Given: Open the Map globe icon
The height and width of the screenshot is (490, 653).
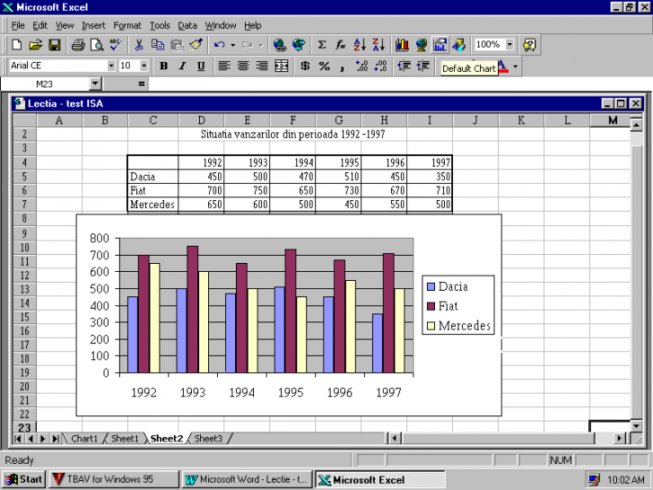Looking at the screenshot, I should [x=421, y=45].
